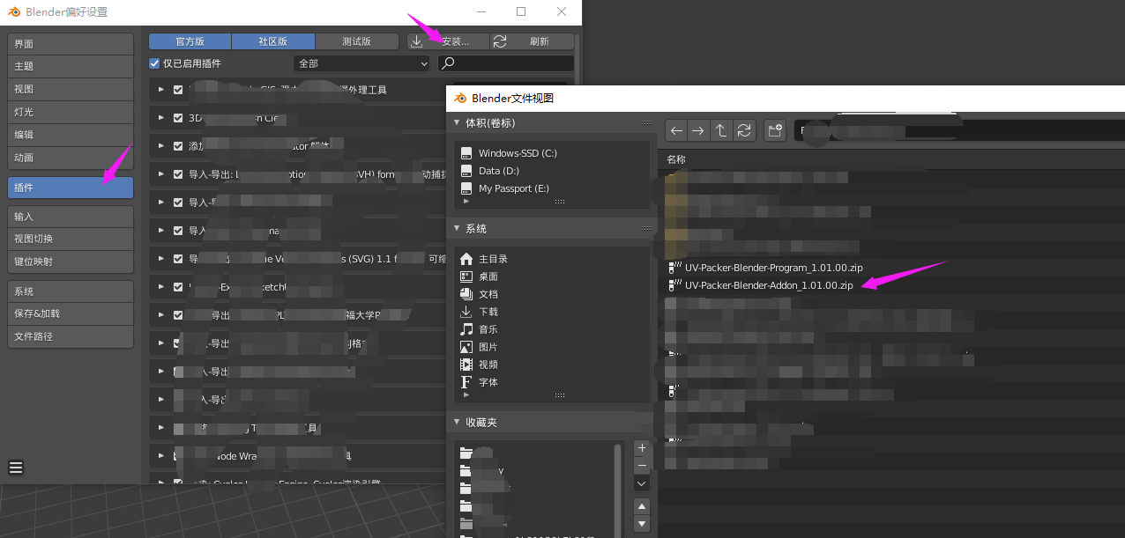1125x538 pixels.
Task: Focus the addon search magnifier field
Action: pos(506,63)
